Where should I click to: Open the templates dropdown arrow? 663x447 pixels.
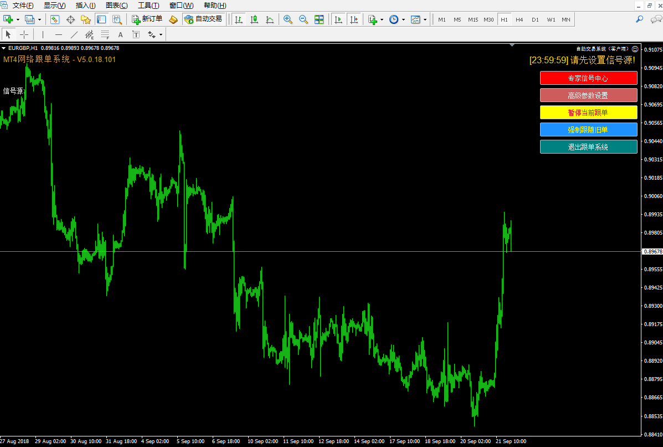tap(425, 19)
